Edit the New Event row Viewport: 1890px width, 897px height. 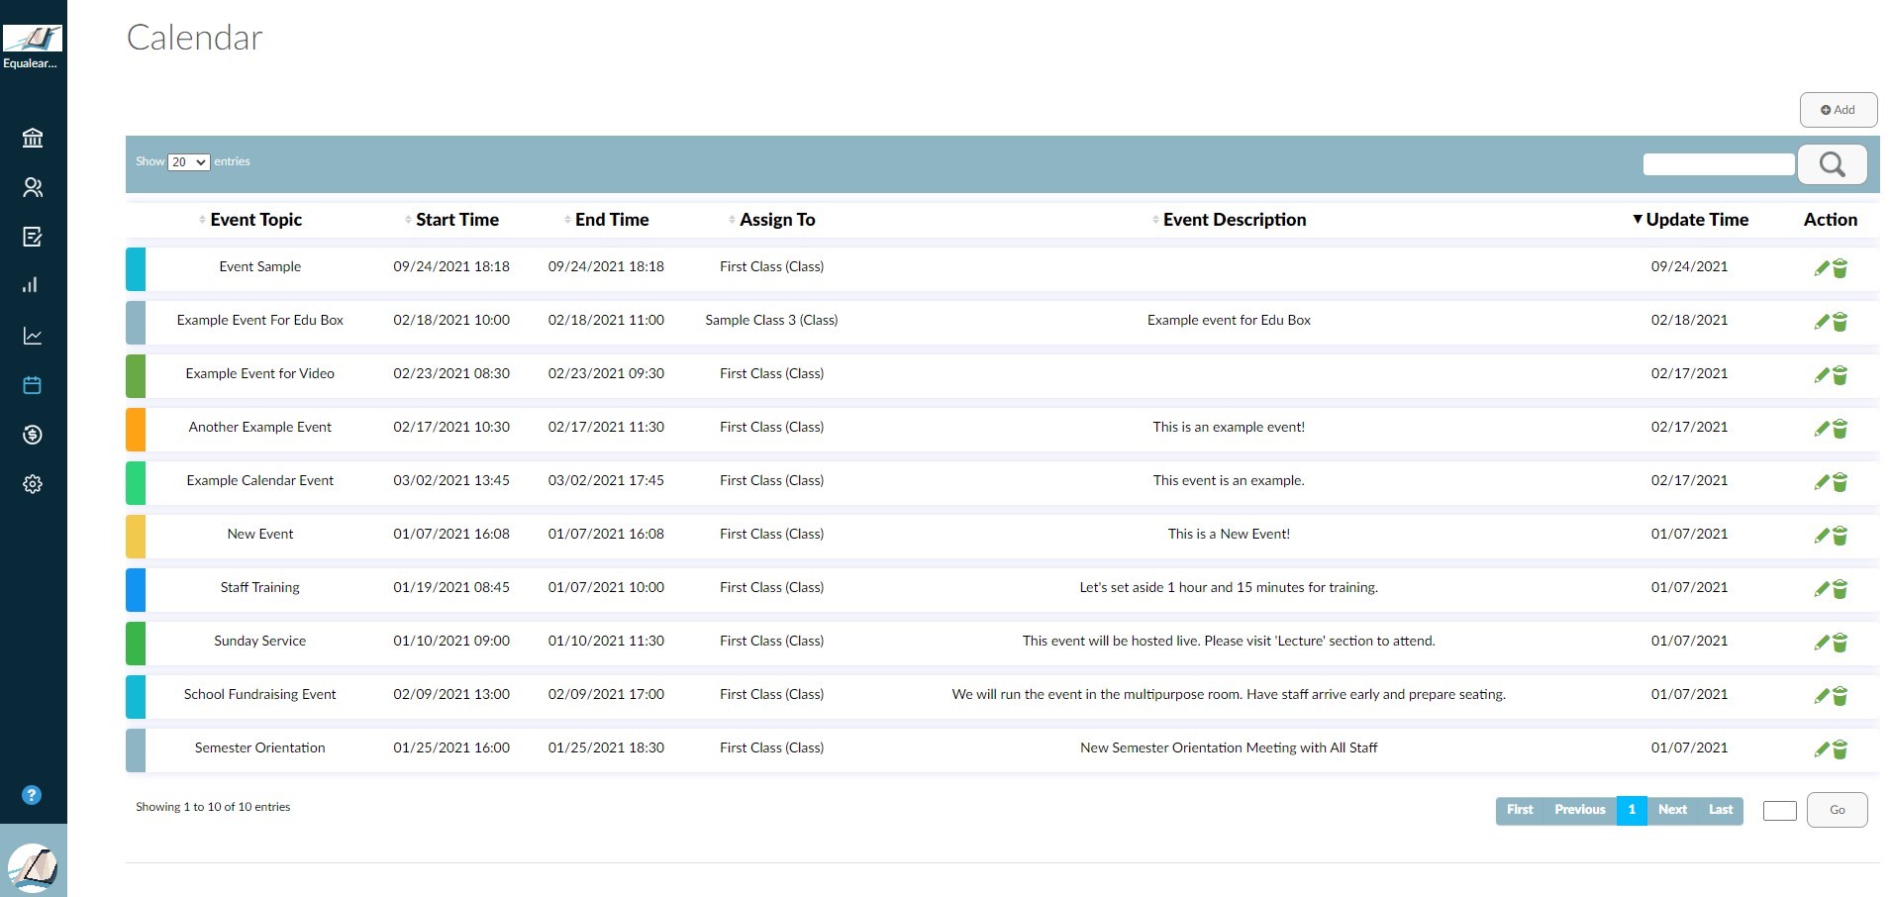click(x=1821, y=536)
